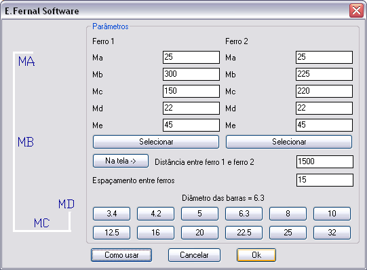Click the 'Espaçamento entre ferros' label
Screen dimensions: 367x270
click(x=134, y=180)
